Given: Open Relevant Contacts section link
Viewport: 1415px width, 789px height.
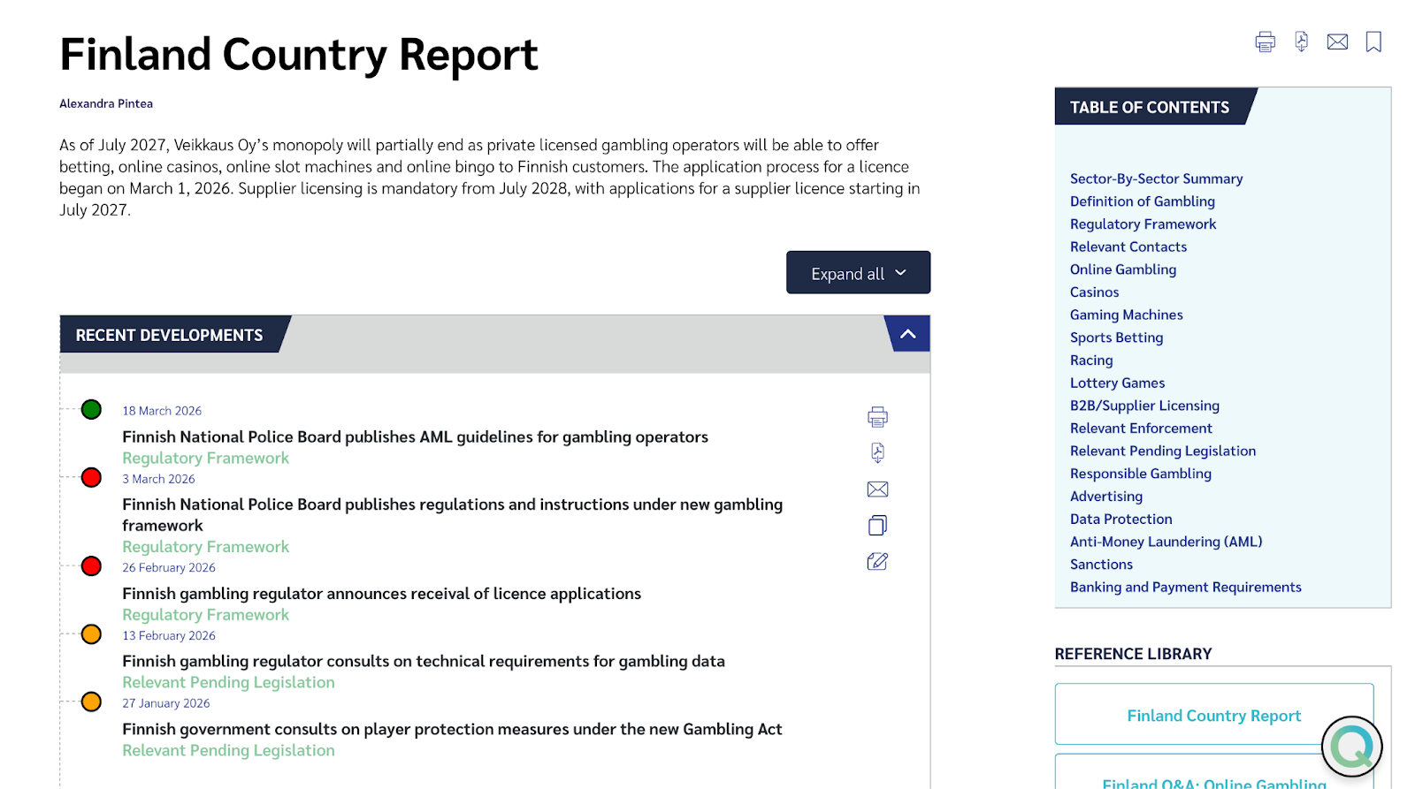Looking at the screenshot, I should coord(1128,247).
